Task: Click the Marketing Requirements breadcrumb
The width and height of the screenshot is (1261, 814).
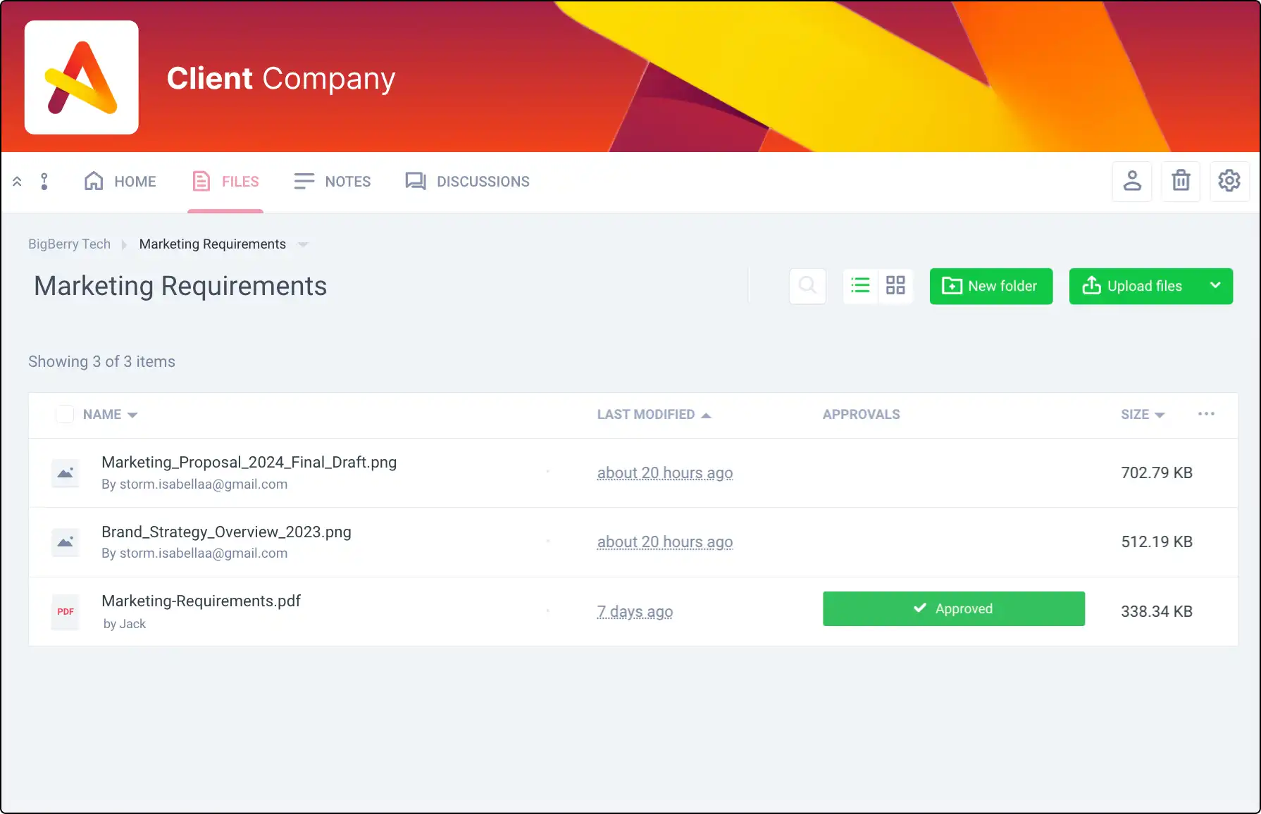Action: 213,244
